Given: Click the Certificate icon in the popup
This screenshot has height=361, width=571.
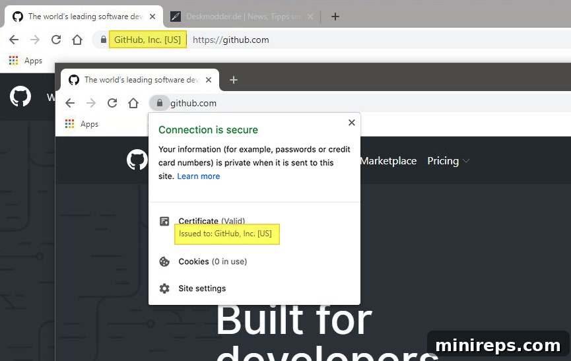Looking at the screenshot, I should (x=164, y=221).
